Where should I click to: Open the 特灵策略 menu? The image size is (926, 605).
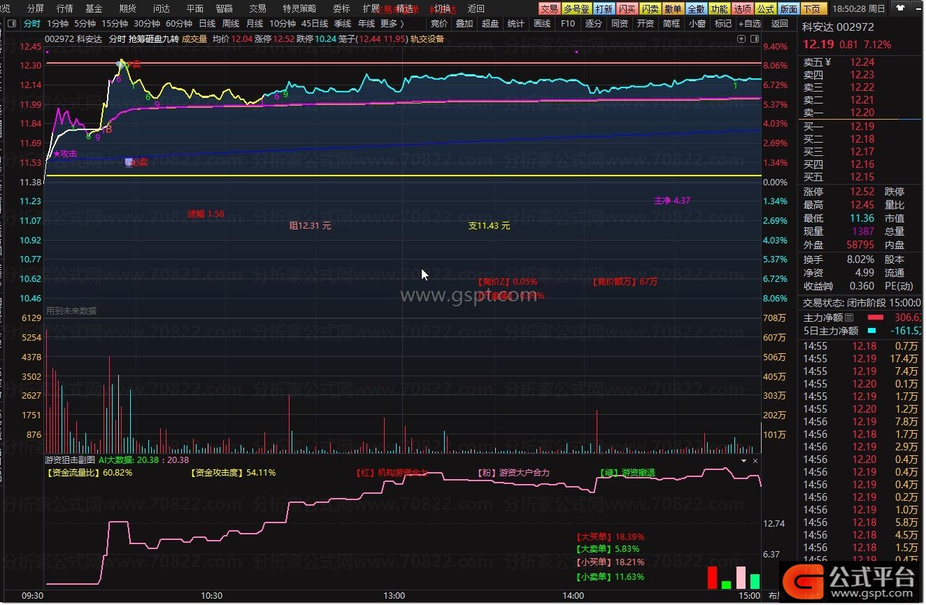pos(299,8)
